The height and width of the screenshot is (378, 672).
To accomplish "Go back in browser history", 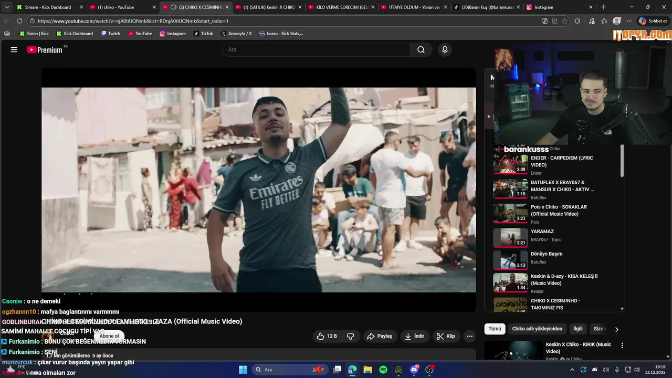I will tap(7, 21).
